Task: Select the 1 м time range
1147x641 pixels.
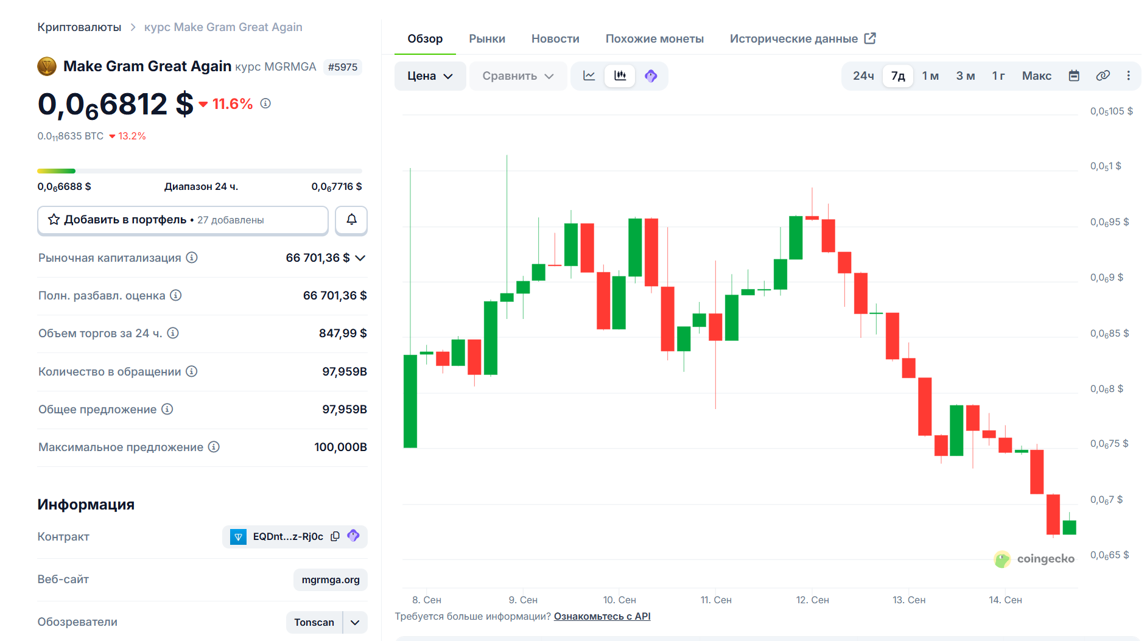Action: tap(930, 76)
